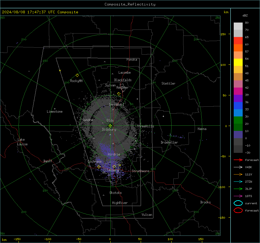
Task: Click the Limestone label
Action: click(55, 112)
